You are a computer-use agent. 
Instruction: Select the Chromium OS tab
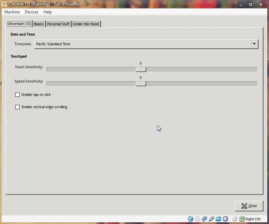point(19,24)
